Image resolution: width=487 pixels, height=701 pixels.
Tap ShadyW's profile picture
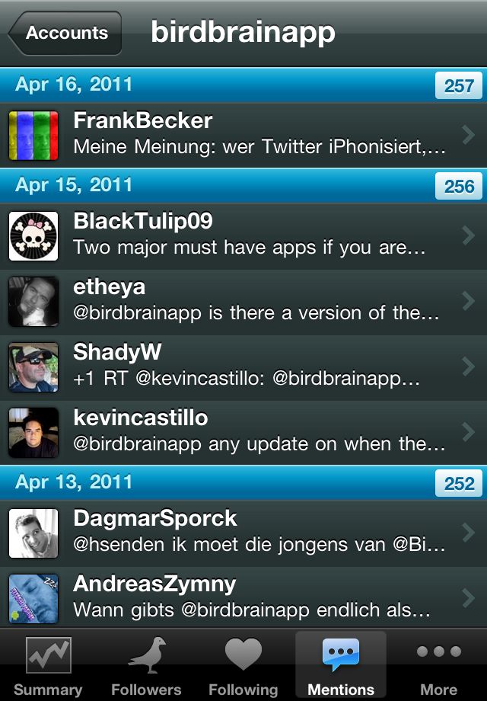[x=33, y=367]
